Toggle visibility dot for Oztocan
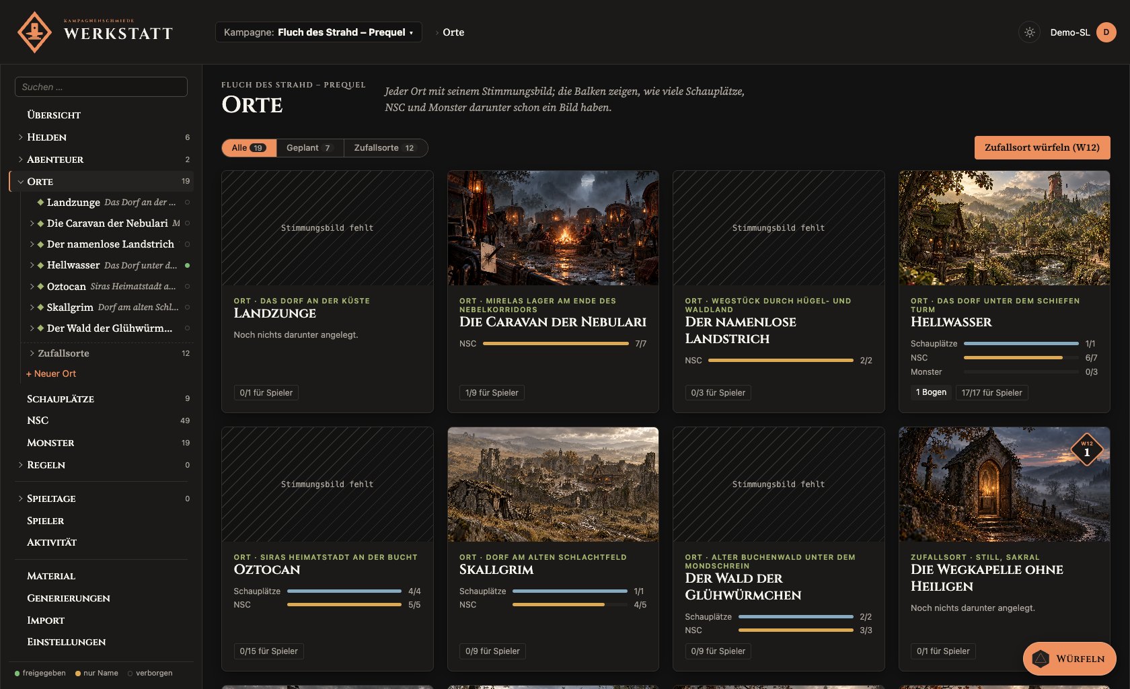 point(187,287)
